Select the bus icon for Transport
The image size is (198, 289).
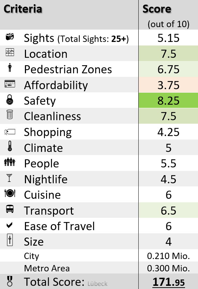[10, 209]
